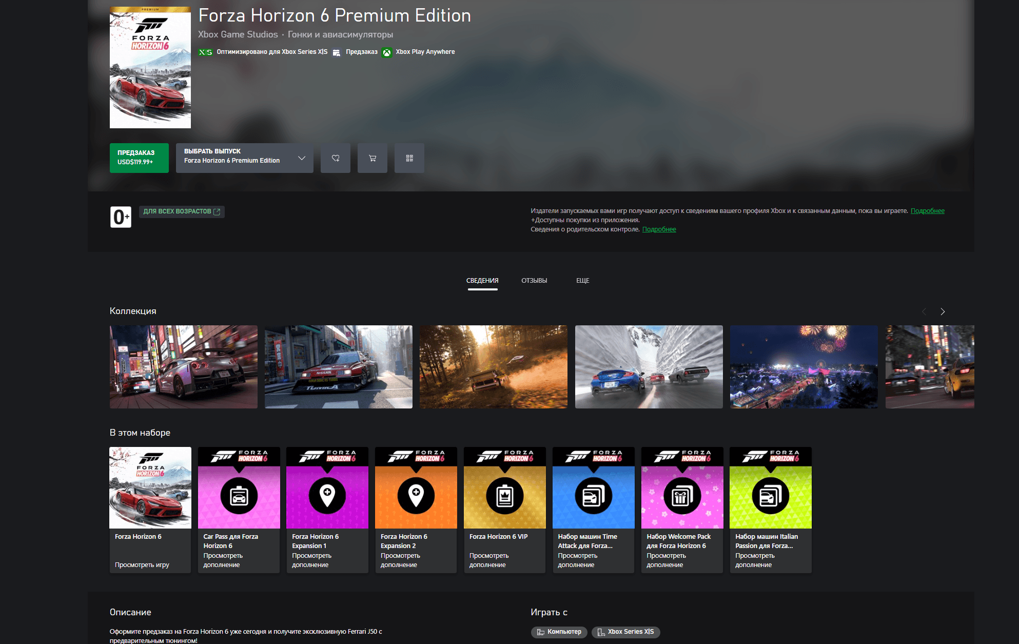Open the partially visible yellow car screenshot

click(x=930, y=367)
